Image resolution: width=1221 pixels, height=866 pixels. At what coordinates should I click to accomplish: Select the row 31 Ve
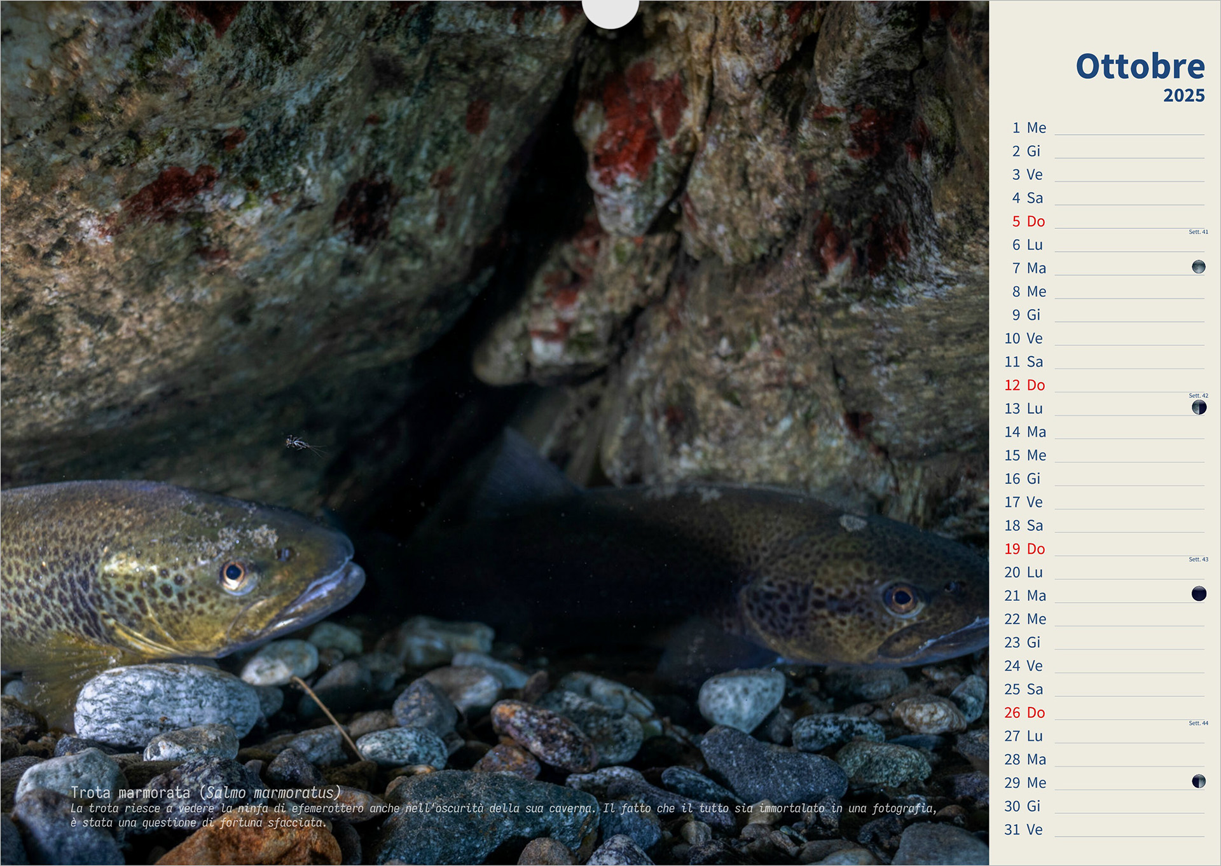pyautogui.click(x=1105, y=830)
